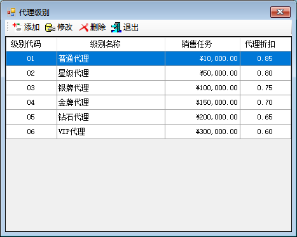Click the toolbar drag grip handle
This screenshot has width=297, height=237.
tap(8, 27)
